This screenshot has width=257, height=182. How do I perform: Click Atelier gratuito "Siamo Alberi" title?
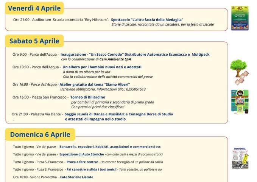click(95, 85)
